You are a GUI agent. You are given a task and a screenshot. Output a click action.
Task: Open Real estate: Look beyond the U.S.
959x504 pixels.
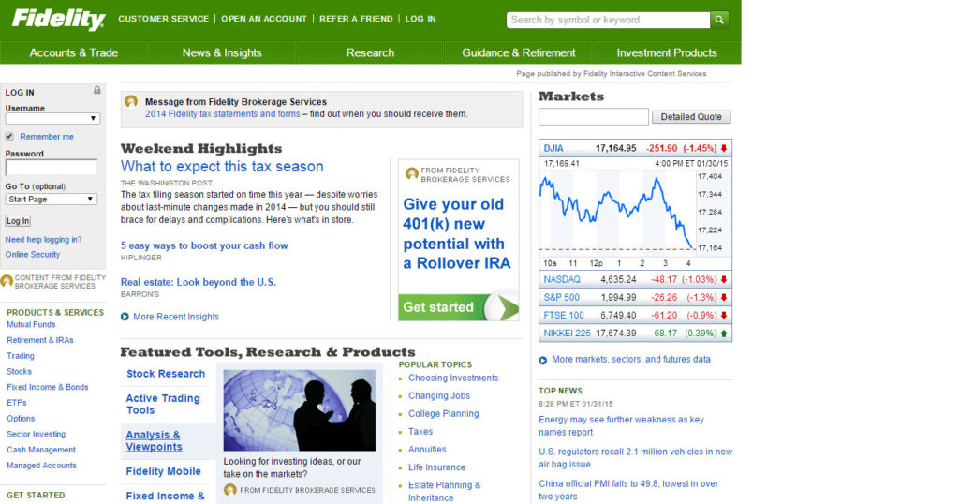(x=199, y=282)
